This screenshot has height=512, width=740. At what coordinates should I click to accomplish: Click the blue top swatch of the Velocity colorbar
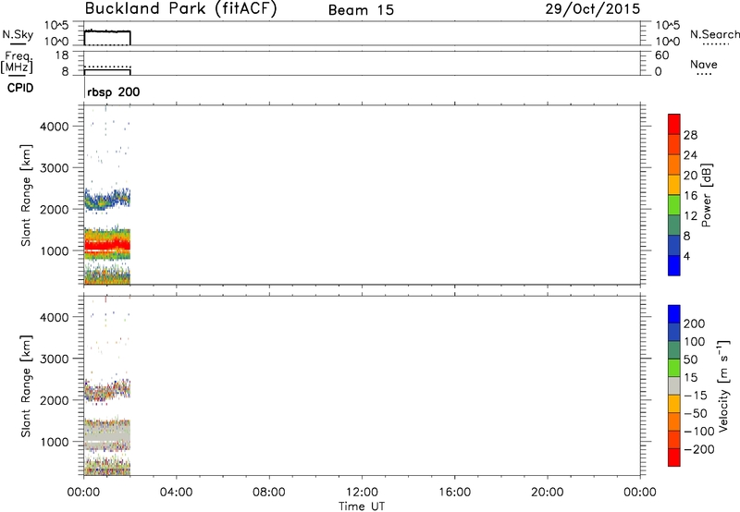[674, 314]
